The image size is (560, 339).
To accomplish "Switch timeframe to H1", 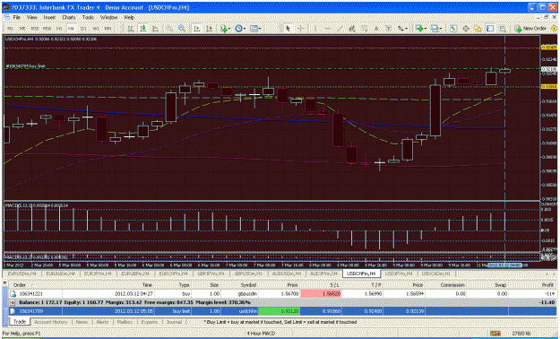I will point(59,29).
